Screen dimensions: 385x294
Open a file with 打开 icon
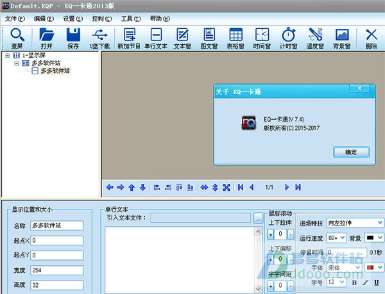pos(47,38)
